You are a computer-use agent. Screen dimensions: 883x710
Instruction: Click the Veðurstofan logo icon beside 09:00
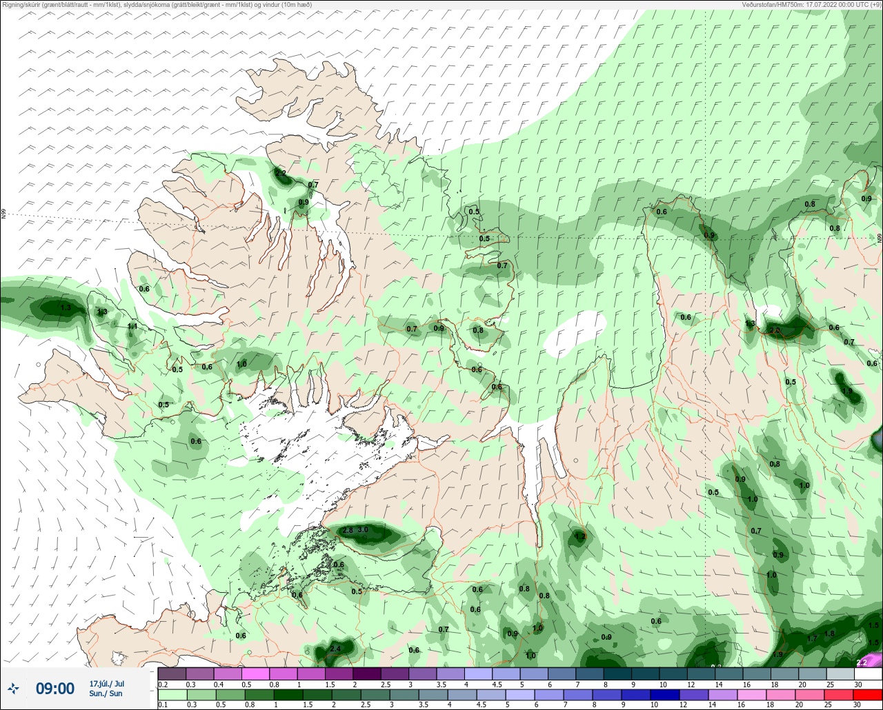[x=13, y=688]
